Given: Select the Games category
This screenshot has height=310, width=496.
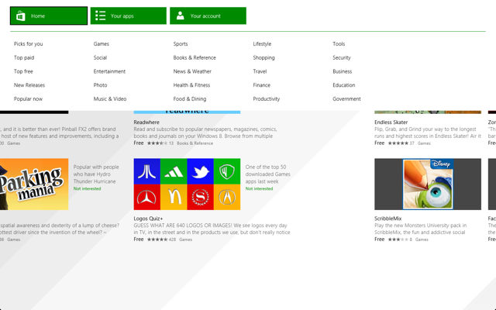Looking at the screenshot, I should [x=102, y=44].
